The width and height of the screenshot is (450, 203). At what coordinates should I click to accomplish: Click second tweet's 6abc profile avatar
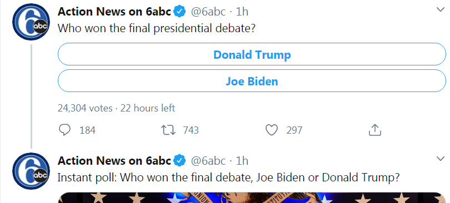(x=31, y=171)
